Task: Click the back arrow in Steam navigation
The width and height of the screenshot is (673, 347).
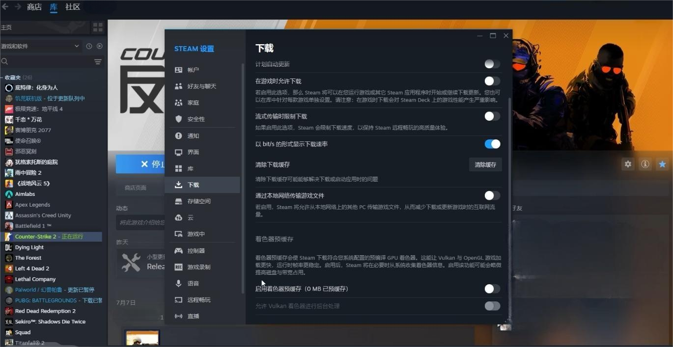Action: point(5,7)
